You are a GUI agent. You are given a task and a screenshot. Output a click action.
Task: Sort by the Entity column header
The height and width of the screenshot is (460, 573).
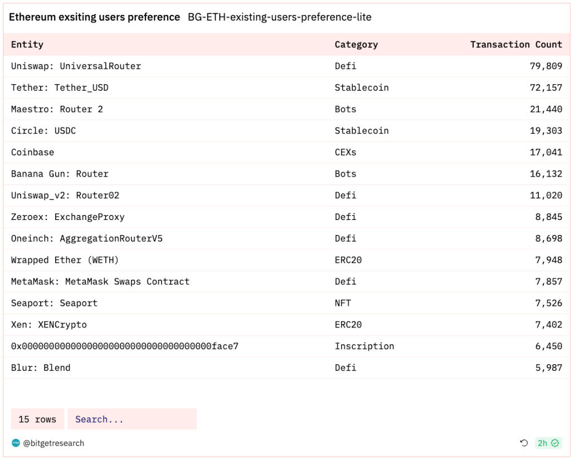[27, 45]
